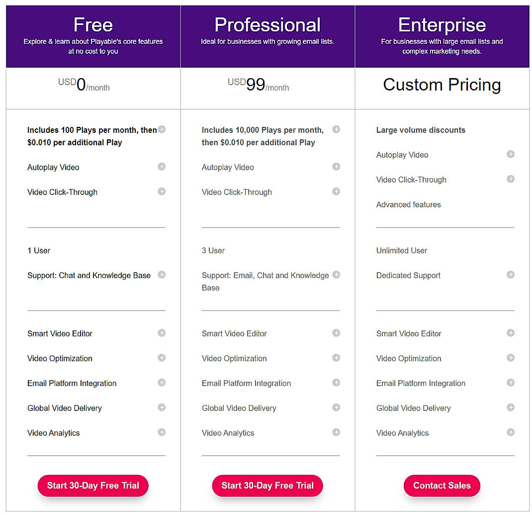Expand Autoplay Video details in Enterprise column
Screen dimensions: 532x515
pyautogui.click(x=511, y=154)
